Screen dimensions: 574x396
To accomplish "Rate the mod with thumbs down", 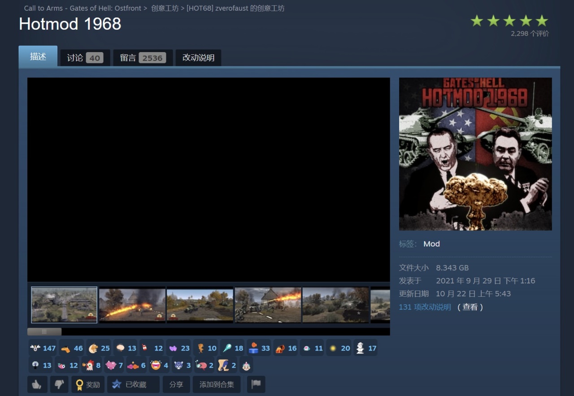I will coord(59,384).
